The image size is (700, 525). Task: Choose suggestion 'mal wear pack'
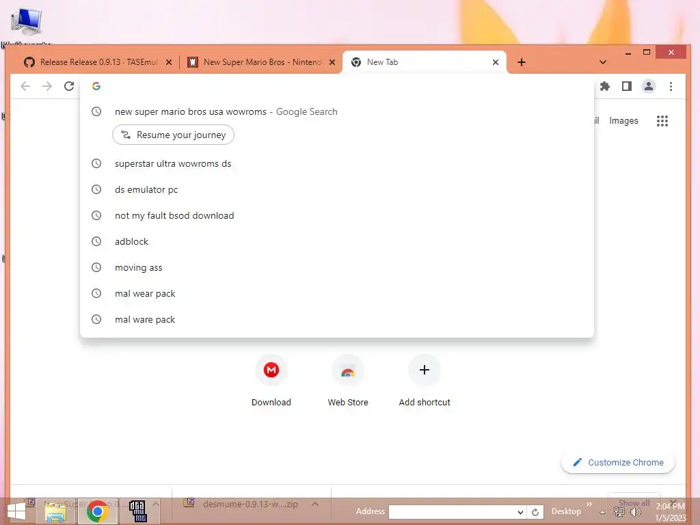coord(336,293)
